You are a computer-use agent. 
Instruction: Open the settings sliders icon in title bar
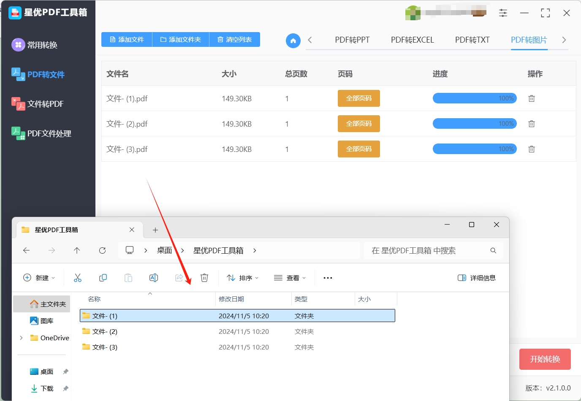[503, 13]
